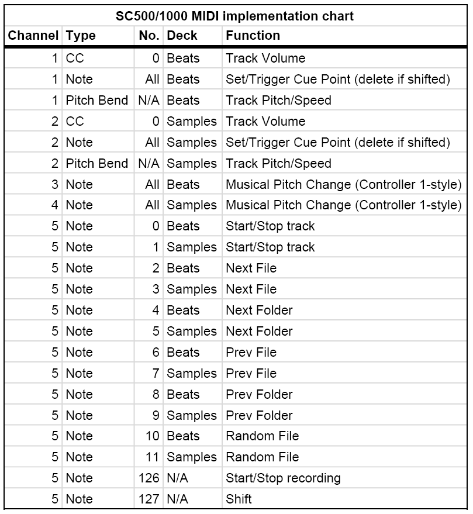Select 'Track Volume' in channel 2 Samples row
The image size is (473, 514).
(x=265, y=122)
